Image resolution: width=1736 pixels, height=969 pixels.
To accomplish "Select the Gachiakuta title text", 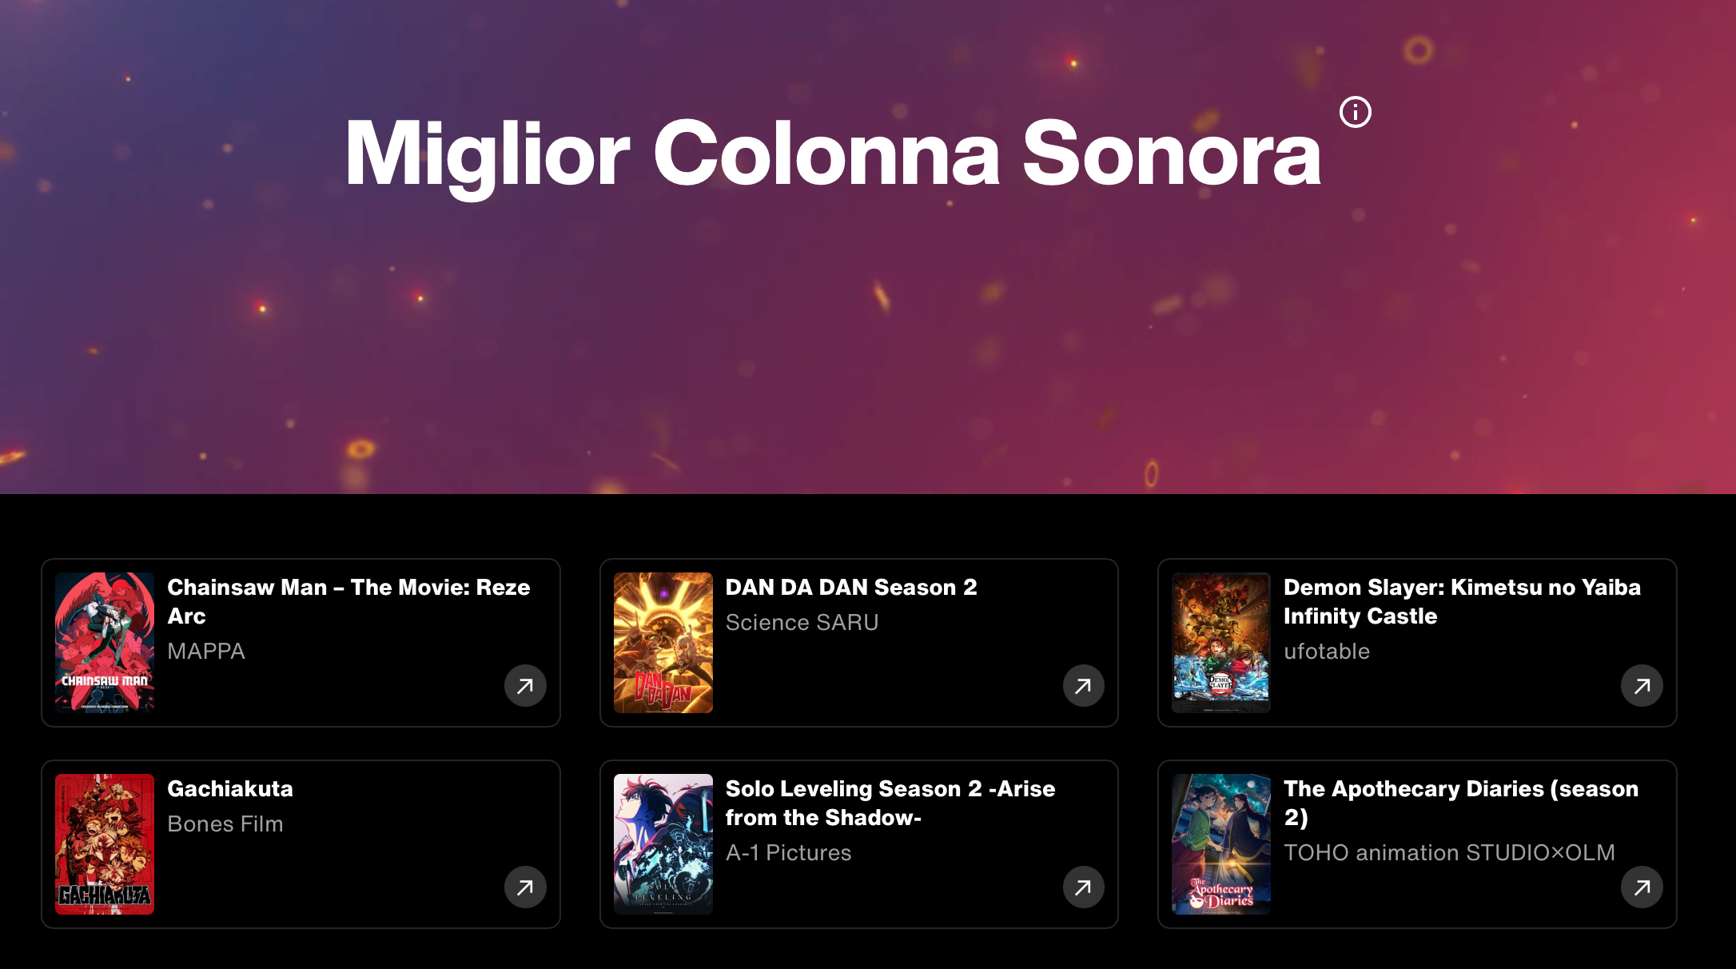I will 230,788.
